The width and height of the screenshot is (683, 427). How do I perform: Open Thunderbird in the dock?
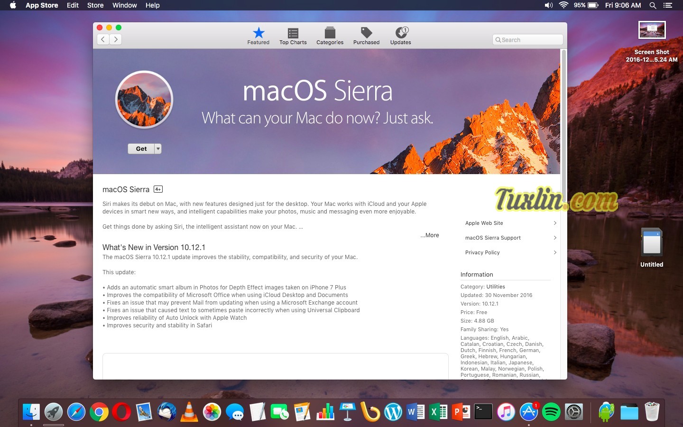(167, 412)
